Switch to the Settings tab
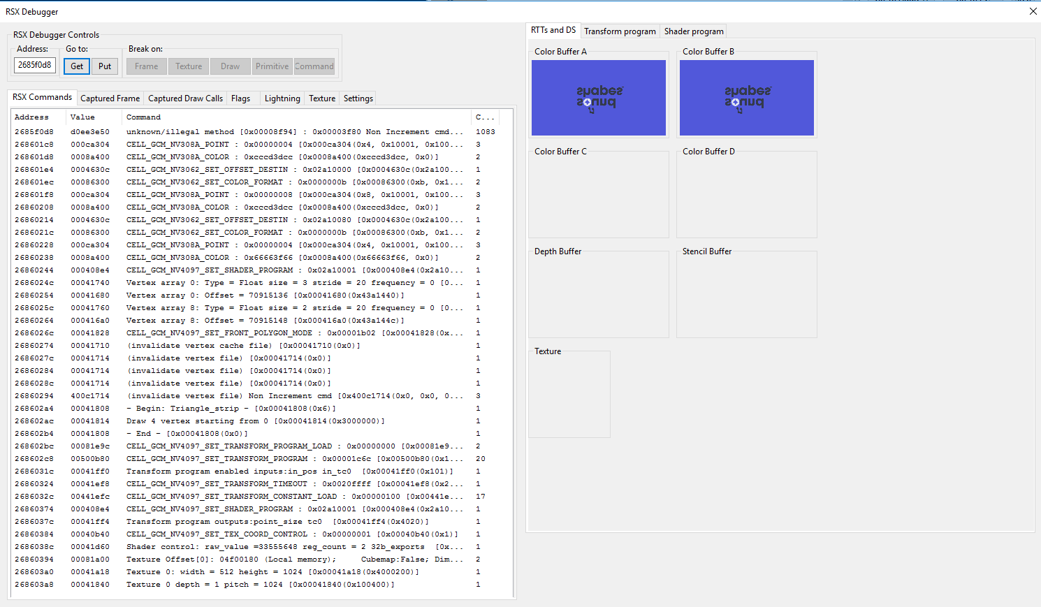Image resolution: width=1041 pixels, height=607 pixels. click(x=358, y=98)
